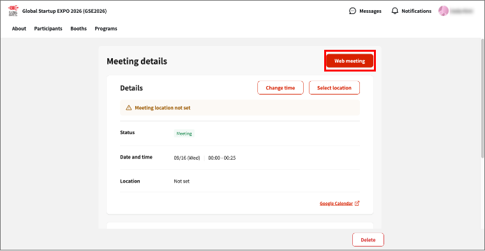Click the Details section heading
The image size is (485, 251).
[131, 88]
